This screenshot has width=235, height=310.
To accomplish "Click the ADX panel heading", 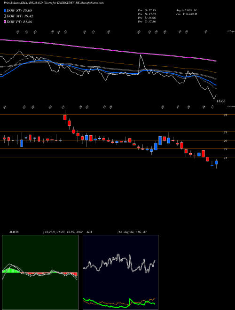I will [x=89, y=232].
